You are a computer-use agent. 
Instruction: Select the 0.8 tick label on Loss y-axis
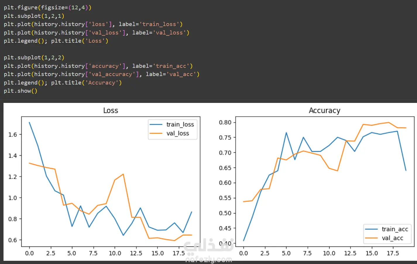point(13,219)
